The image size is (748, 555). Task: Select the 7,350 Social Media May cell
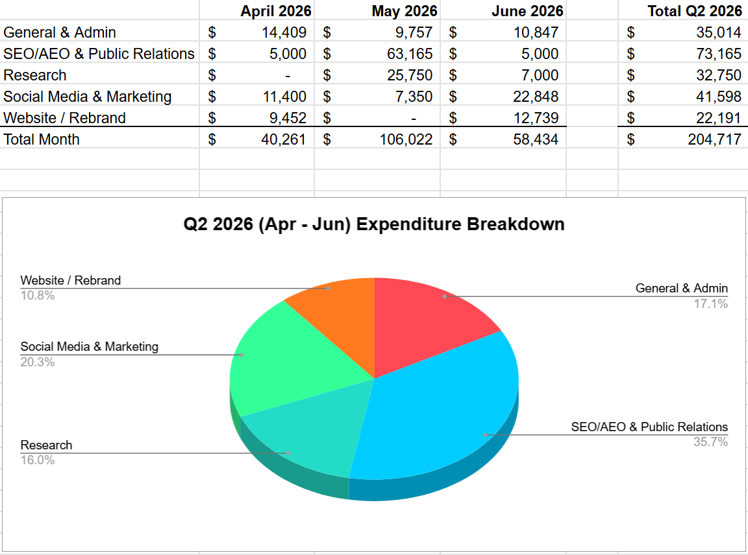(x=377, y=96)
